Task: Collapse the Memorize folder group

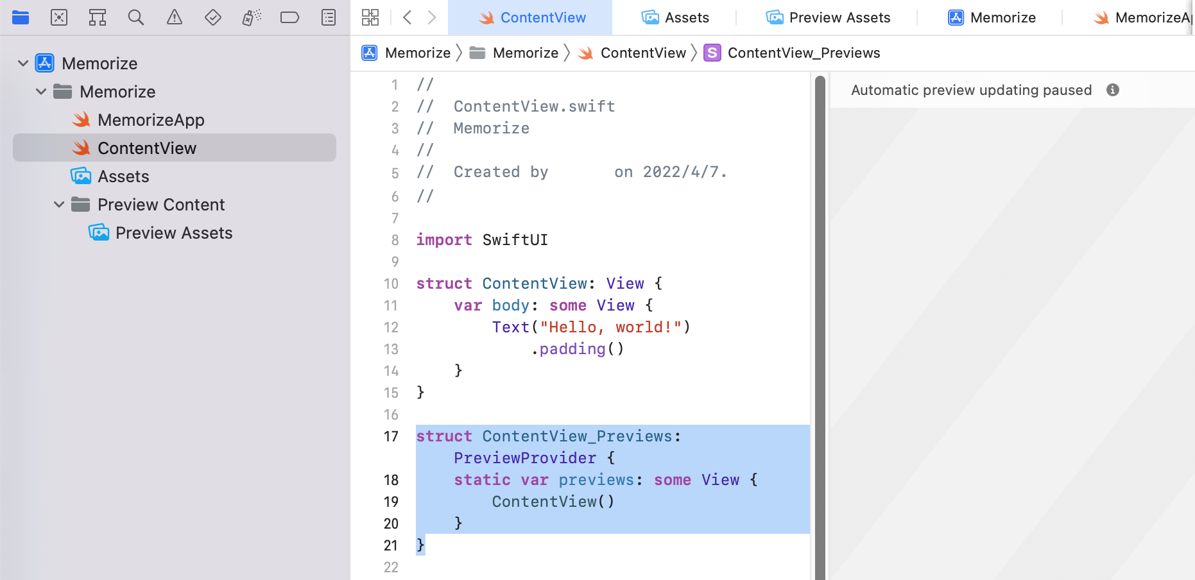Action: pyautogui.click(x=41, y=91)
